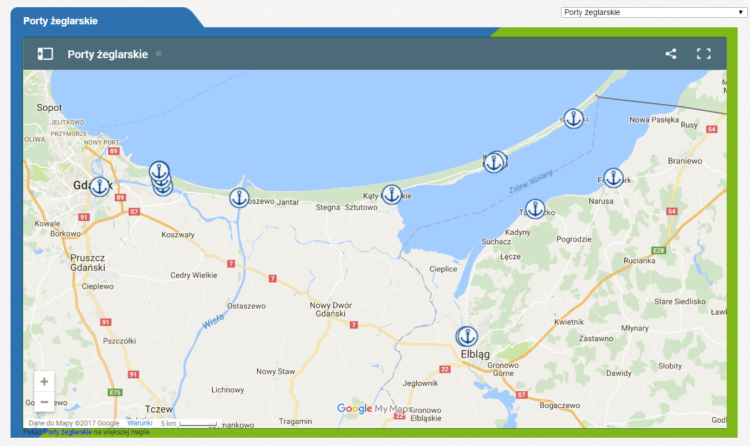Click the Kadyny village label
750x446 pixels.
point(518,232)
